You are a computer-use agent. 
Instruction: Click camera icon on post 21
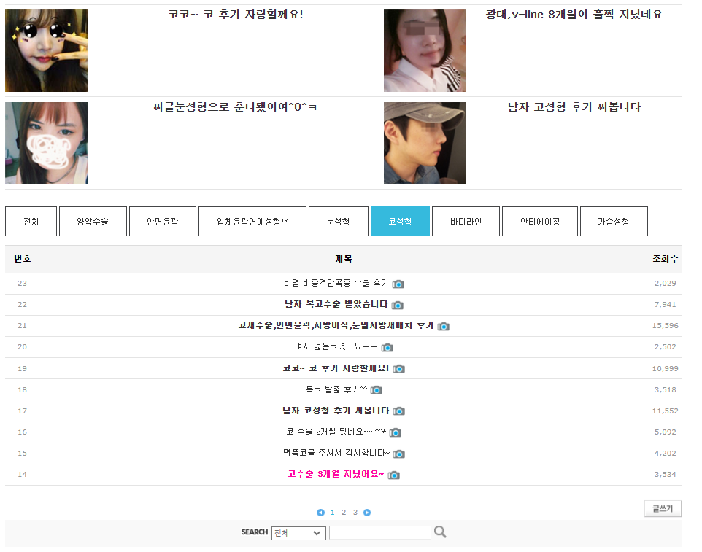[443, 326]
